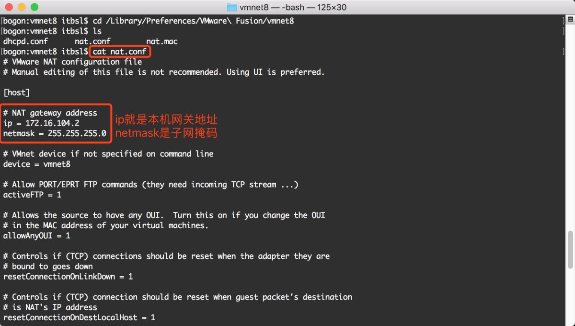The height and width of the screenshot is (326, 575).
Task: Close the terminal window with red button
Action: coord(9,7)
